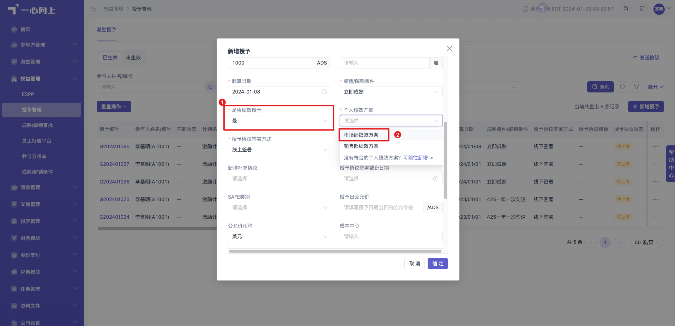Click 展开 to expand filters
Viewport: 675px width, 326px height.
(x=656, y=87)
